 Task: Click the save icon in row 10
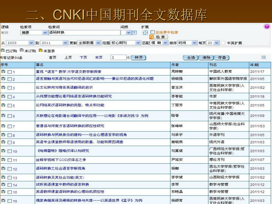point(3,151)
